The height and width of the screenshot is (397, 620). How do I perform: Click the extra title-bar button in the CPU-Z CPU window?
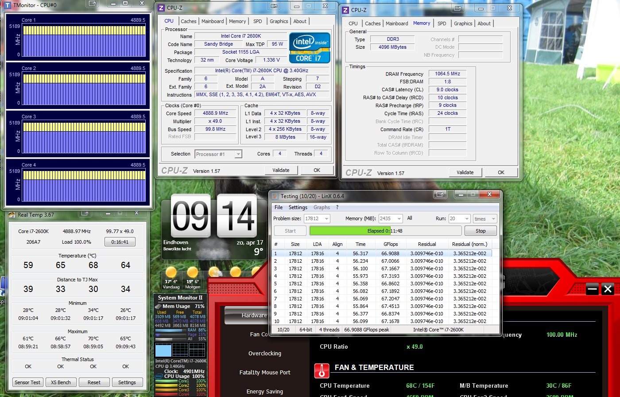(274, 6)
